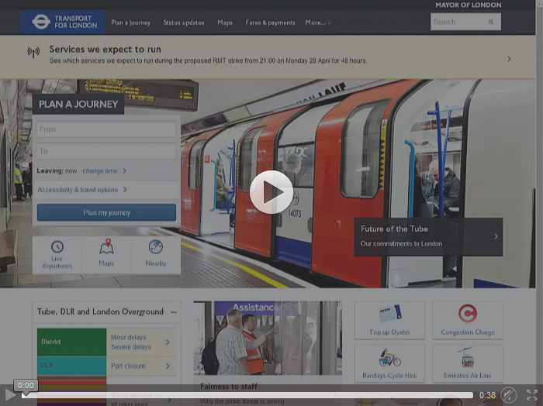Click the small play button in video controls
The width and height of the screenshot is (543, 406).
click(10, 395)
